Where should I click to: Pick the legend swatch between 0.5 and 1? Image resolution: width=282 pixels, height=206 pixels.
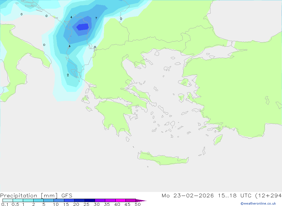[18, 200]
